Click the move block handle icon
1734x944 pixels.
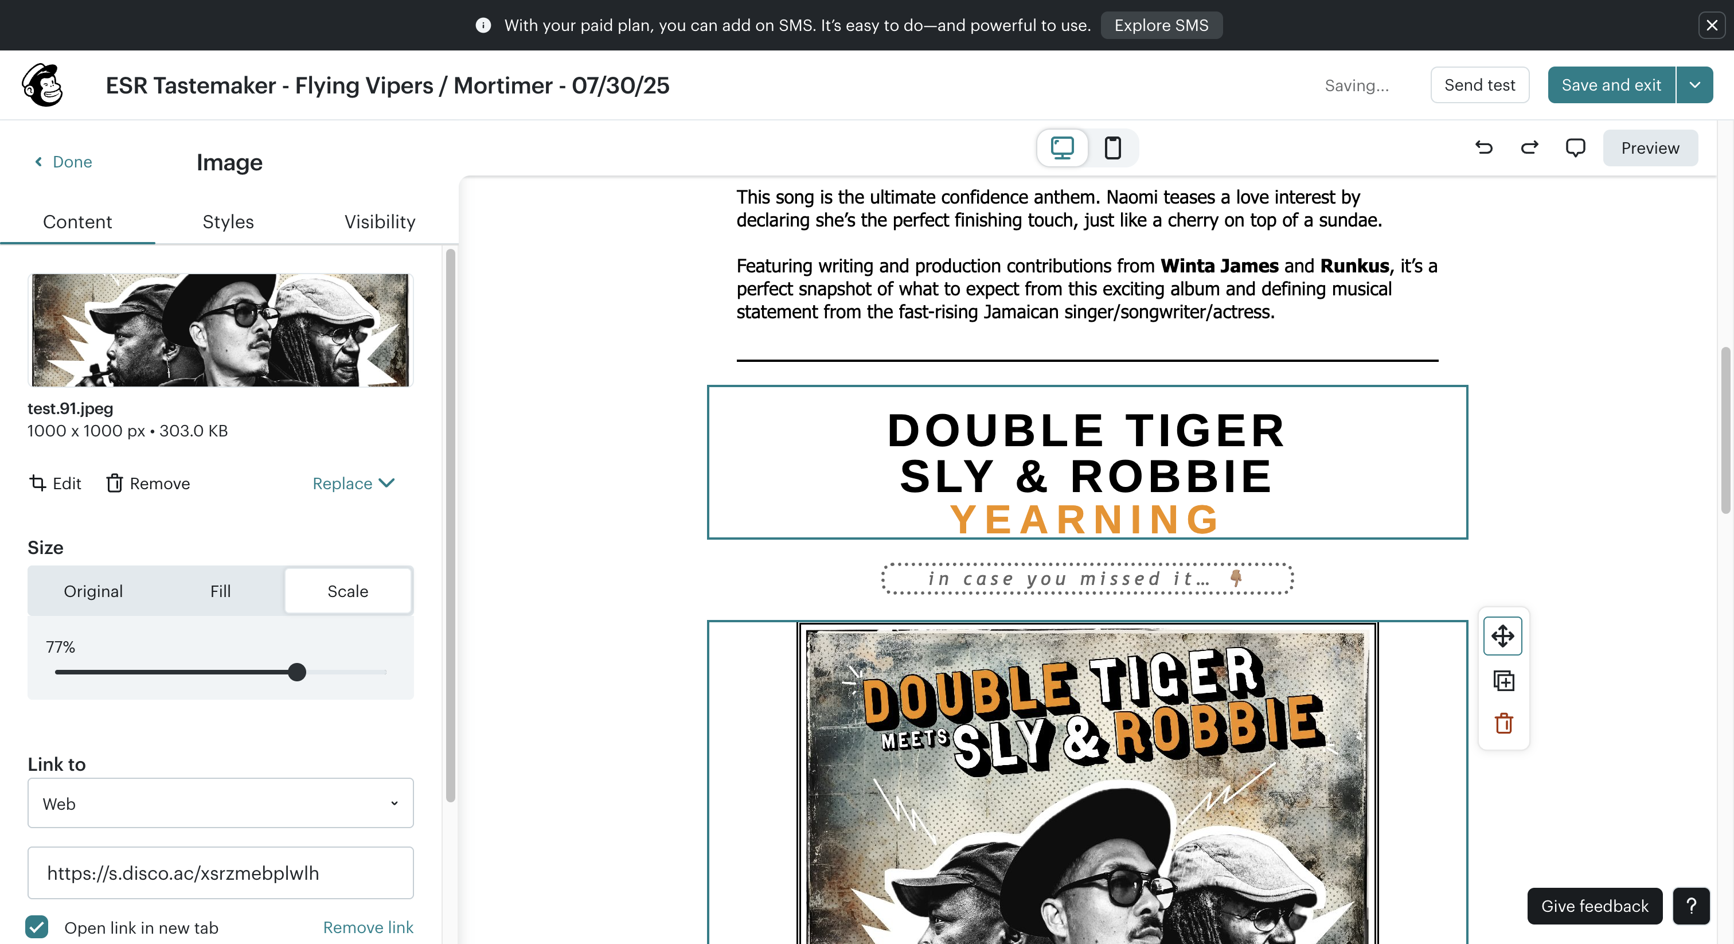click(1502, 635)
